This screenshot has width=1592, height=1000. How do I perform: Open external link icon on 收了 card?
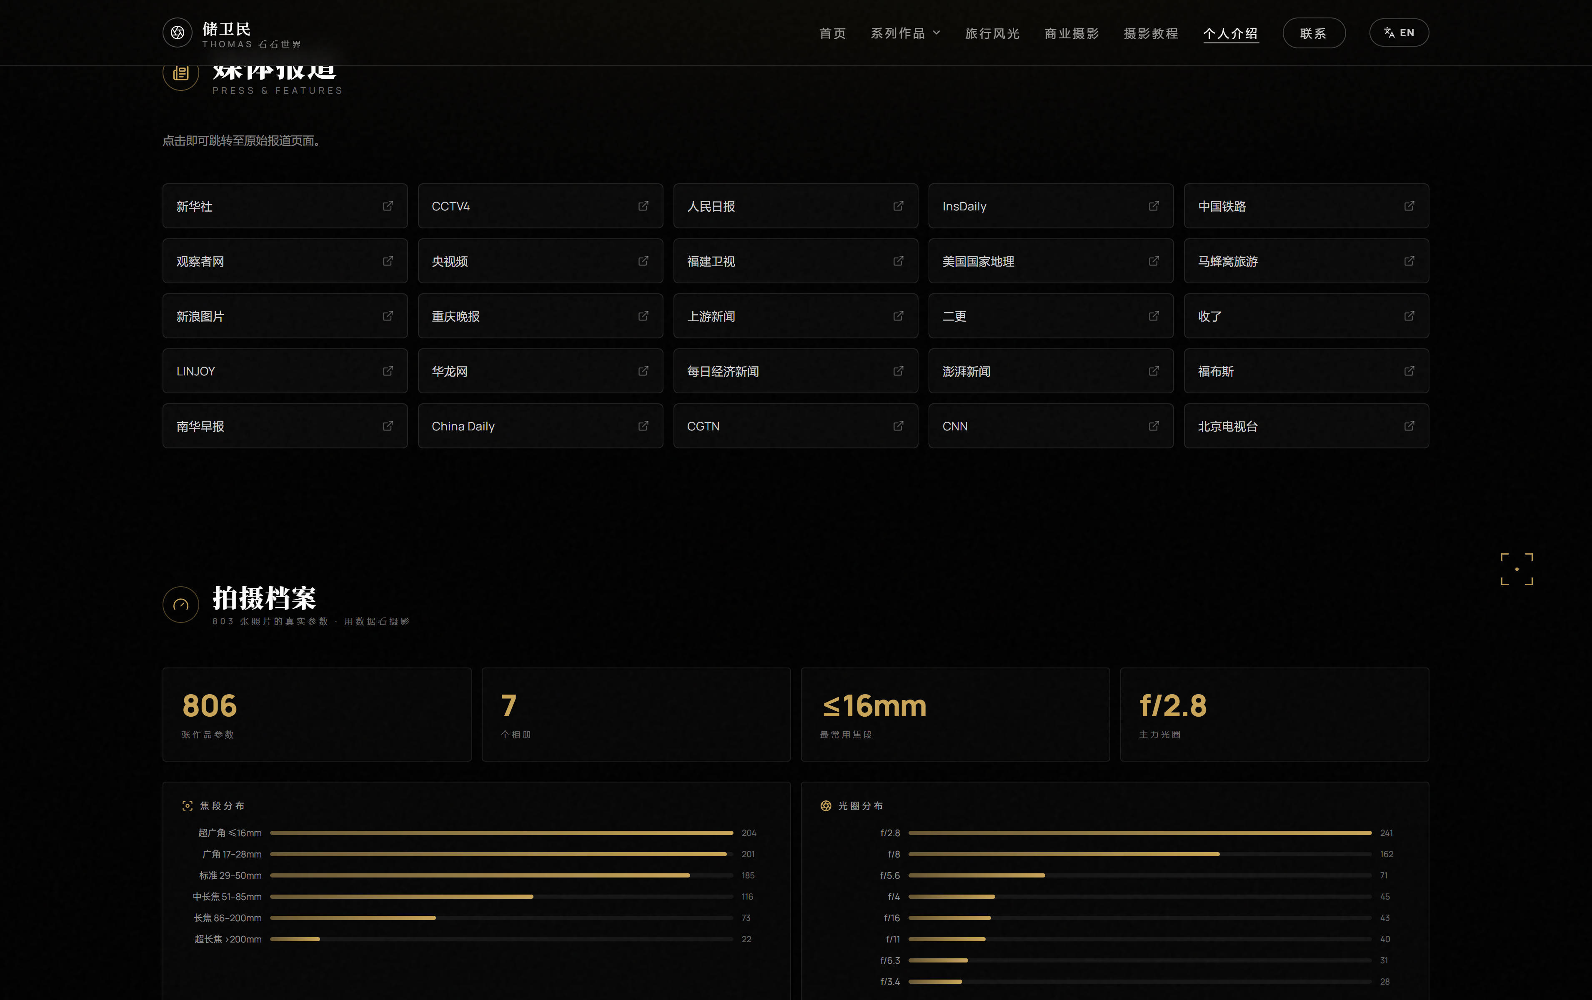[1409, 316]
